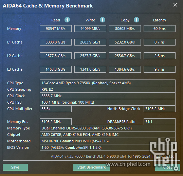The width and height of the screenshot is (183, 176).
Task: Click the Copy info icon
Action: 136,20
